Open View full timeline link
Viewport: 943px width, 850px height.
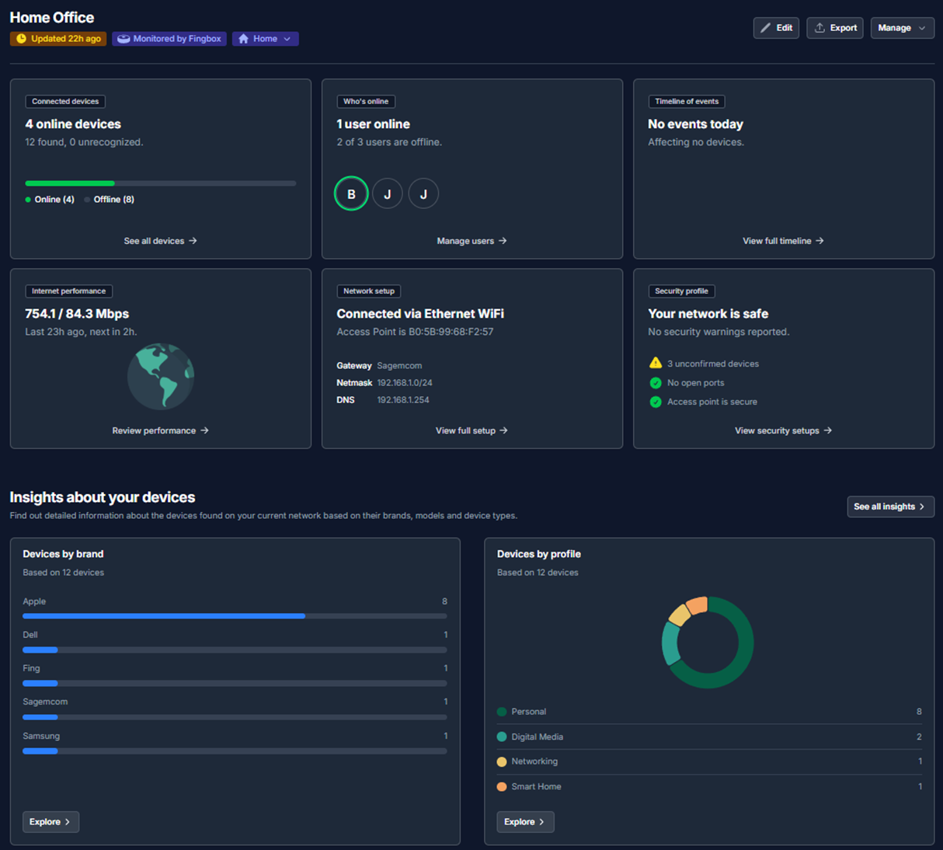[783, 241]
